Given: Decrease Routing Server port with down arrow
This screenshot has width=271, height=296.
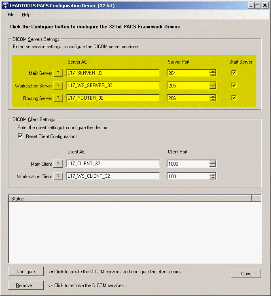Looking at the screenshot, I should [x=213, y=100].
